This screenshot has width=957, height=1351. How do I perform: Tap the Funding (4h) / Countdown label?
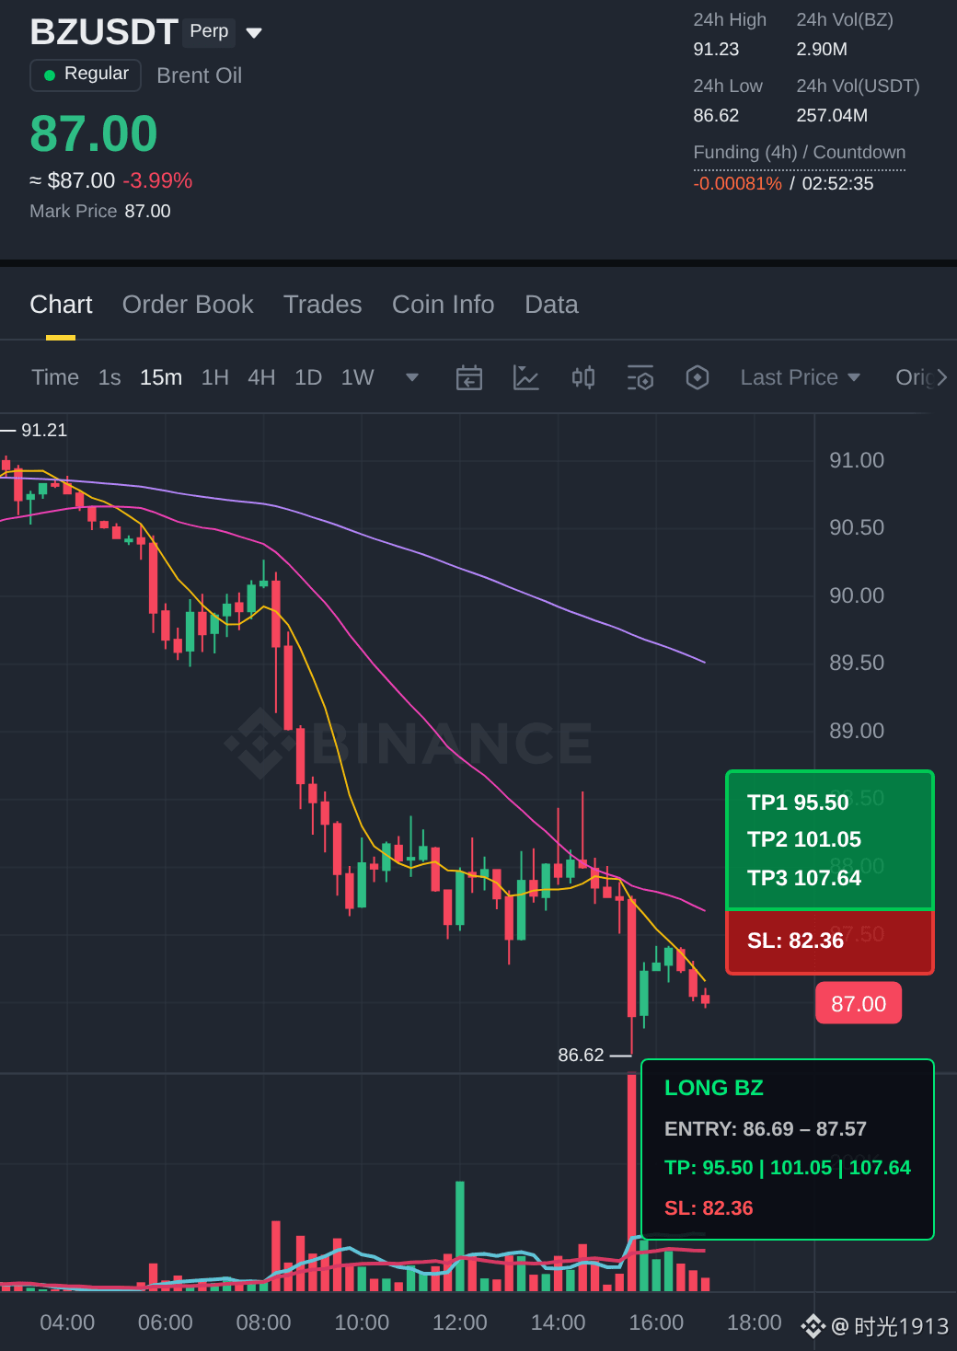800,152
